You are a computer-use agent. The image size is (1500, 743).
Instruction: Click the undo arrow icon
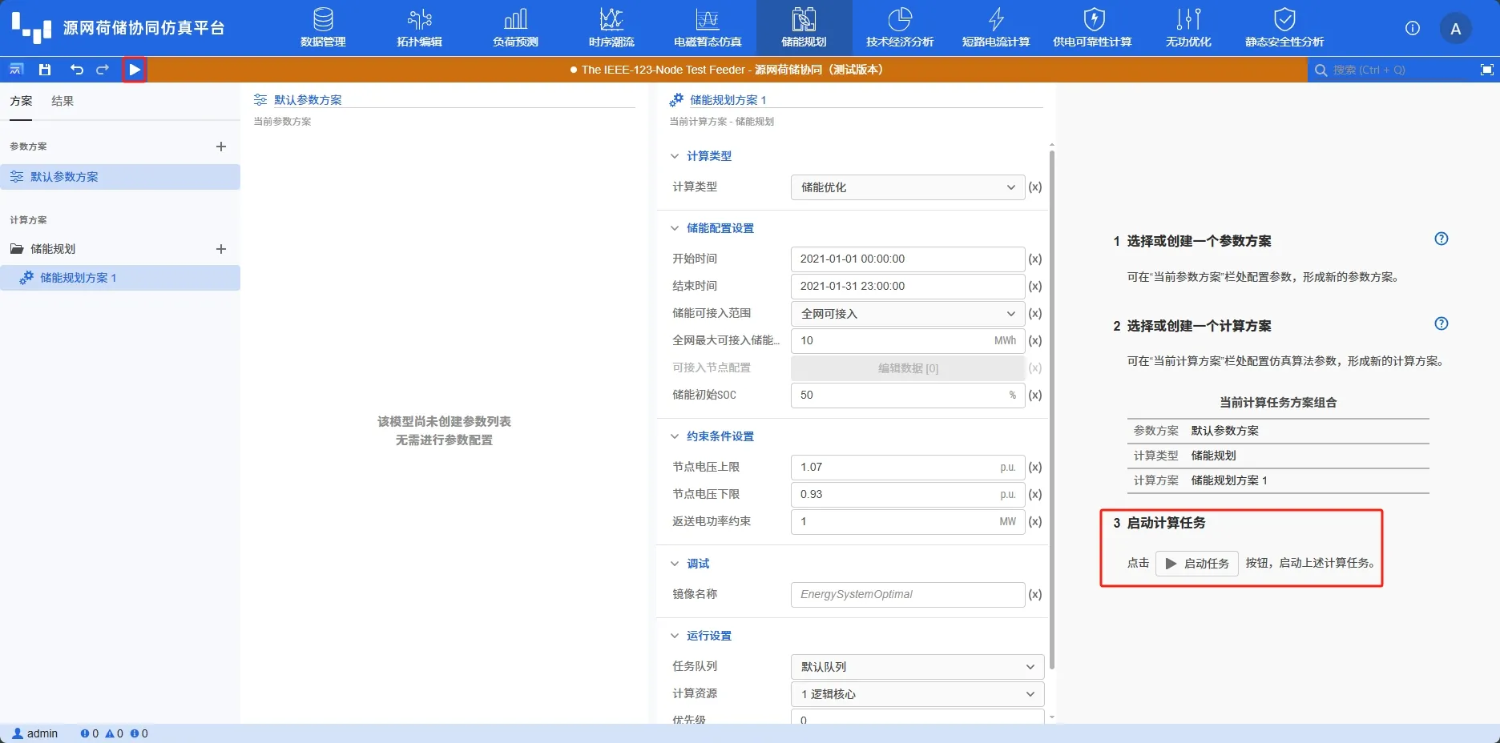77,70
